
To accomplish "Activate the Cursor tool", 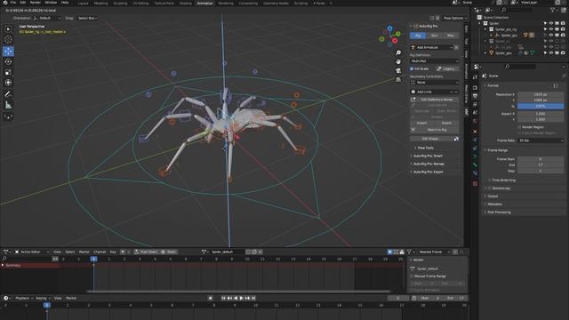I will point(8,39).
